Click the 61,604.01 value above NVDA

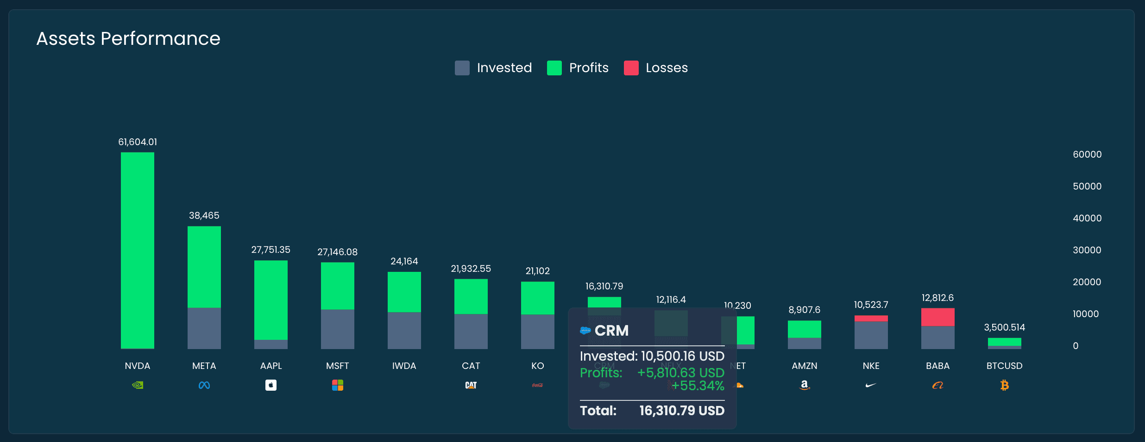coord(138,142)
